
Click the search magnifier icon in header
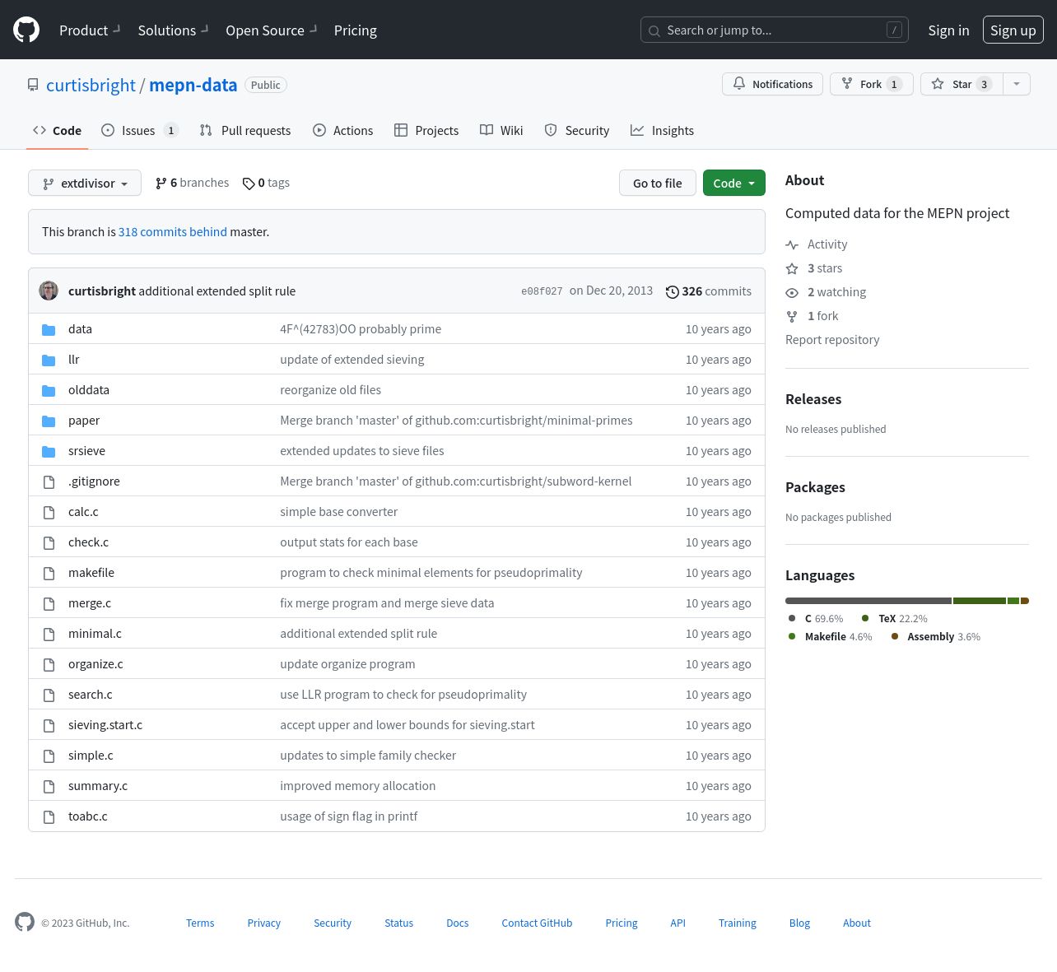click(654, 30)
